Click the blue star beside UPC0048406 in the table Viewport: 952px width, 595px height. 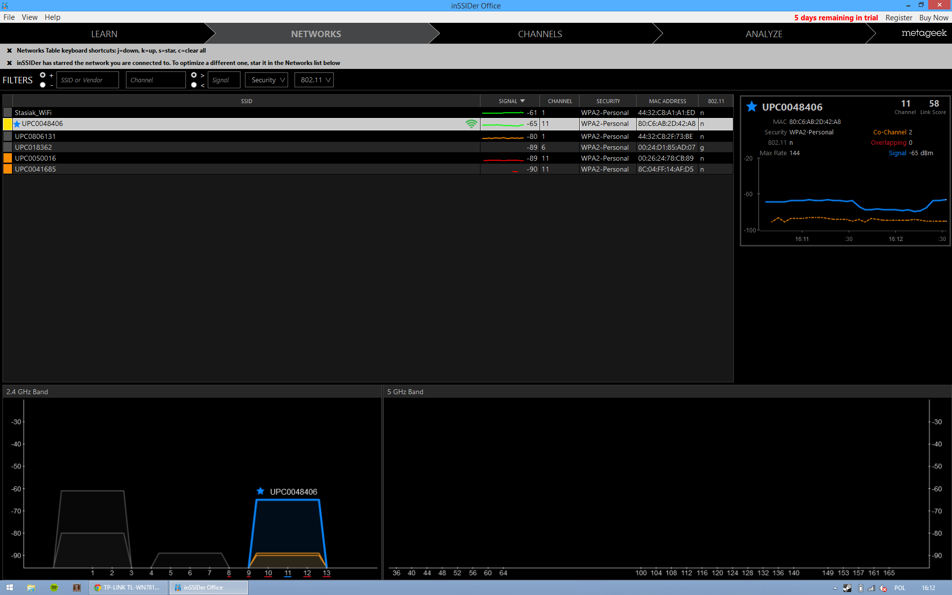point(17,124)
